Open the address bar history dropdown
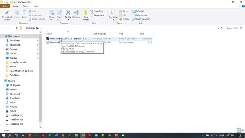Image resolution: width=245 pixels, height=138 pixels. pyautogui.click(x=219, y=28)
